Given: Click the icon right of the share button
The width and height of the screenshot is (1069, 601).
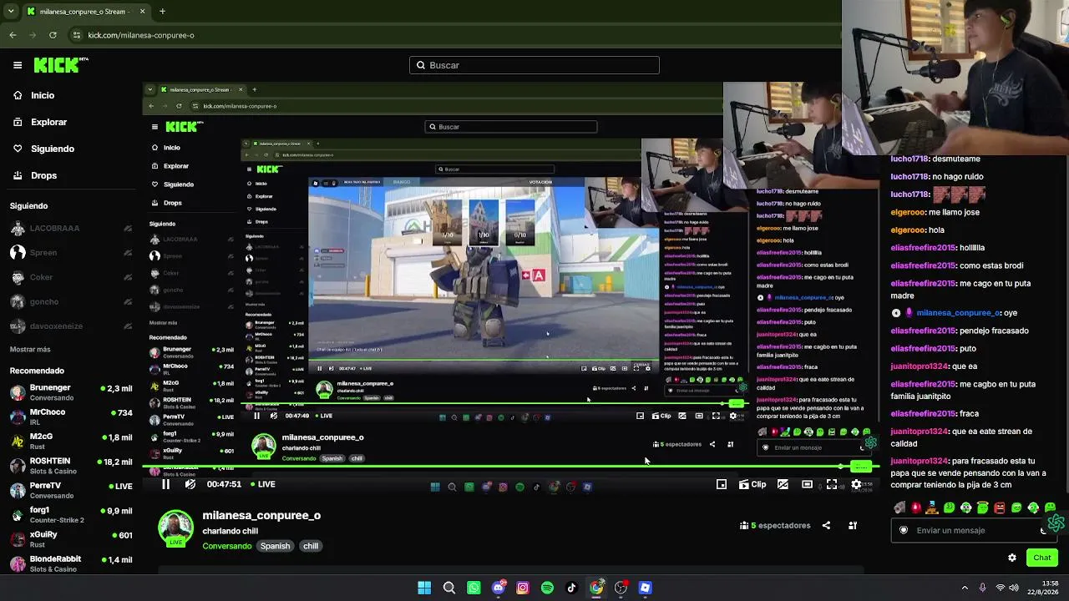Looking at the screenshot, I should pos(853,526).
